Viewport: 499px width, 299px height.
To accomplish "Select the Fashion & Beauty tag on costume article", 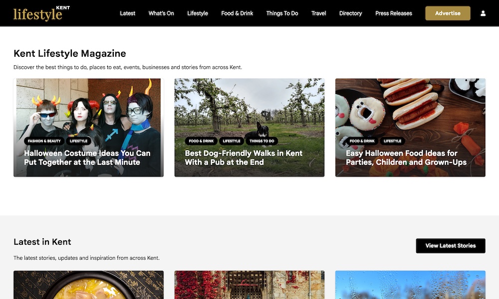I will pyautogui.click(x=44, y=141).
